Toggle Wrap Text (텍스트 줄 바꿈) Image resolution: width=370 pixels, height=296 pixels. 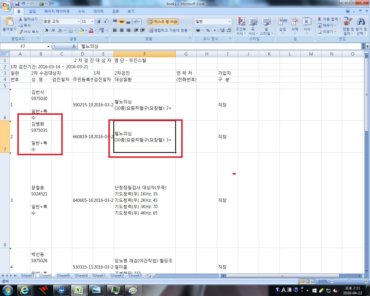(163, 22)
